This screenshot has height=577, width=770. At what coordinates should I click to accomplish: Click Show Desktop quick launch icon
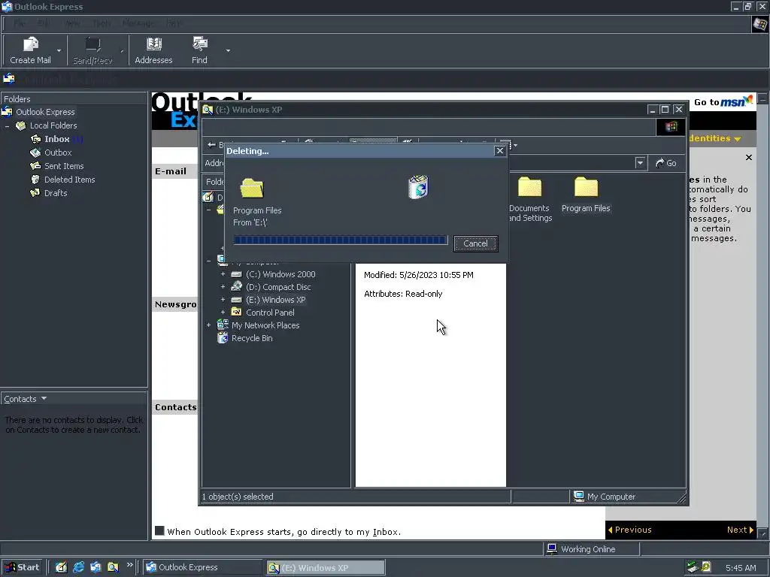[61, 567]
